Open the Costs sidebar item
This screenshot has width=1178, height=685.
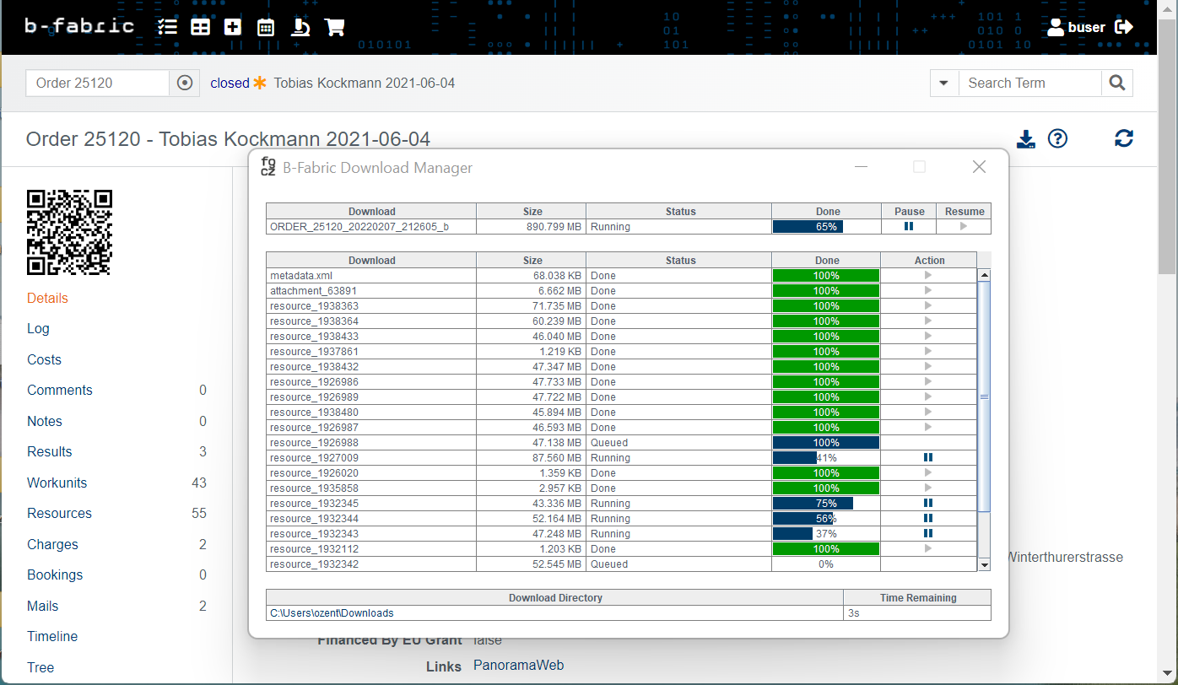[44, 359]
